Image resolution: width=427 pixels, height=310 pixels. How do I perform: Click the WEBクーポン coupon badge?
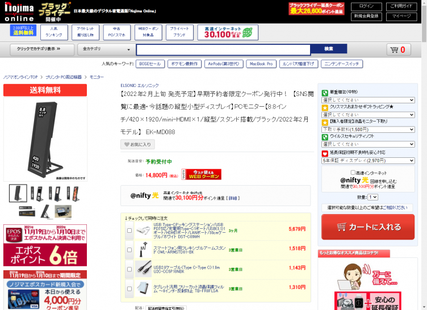(x=201, y=174)
